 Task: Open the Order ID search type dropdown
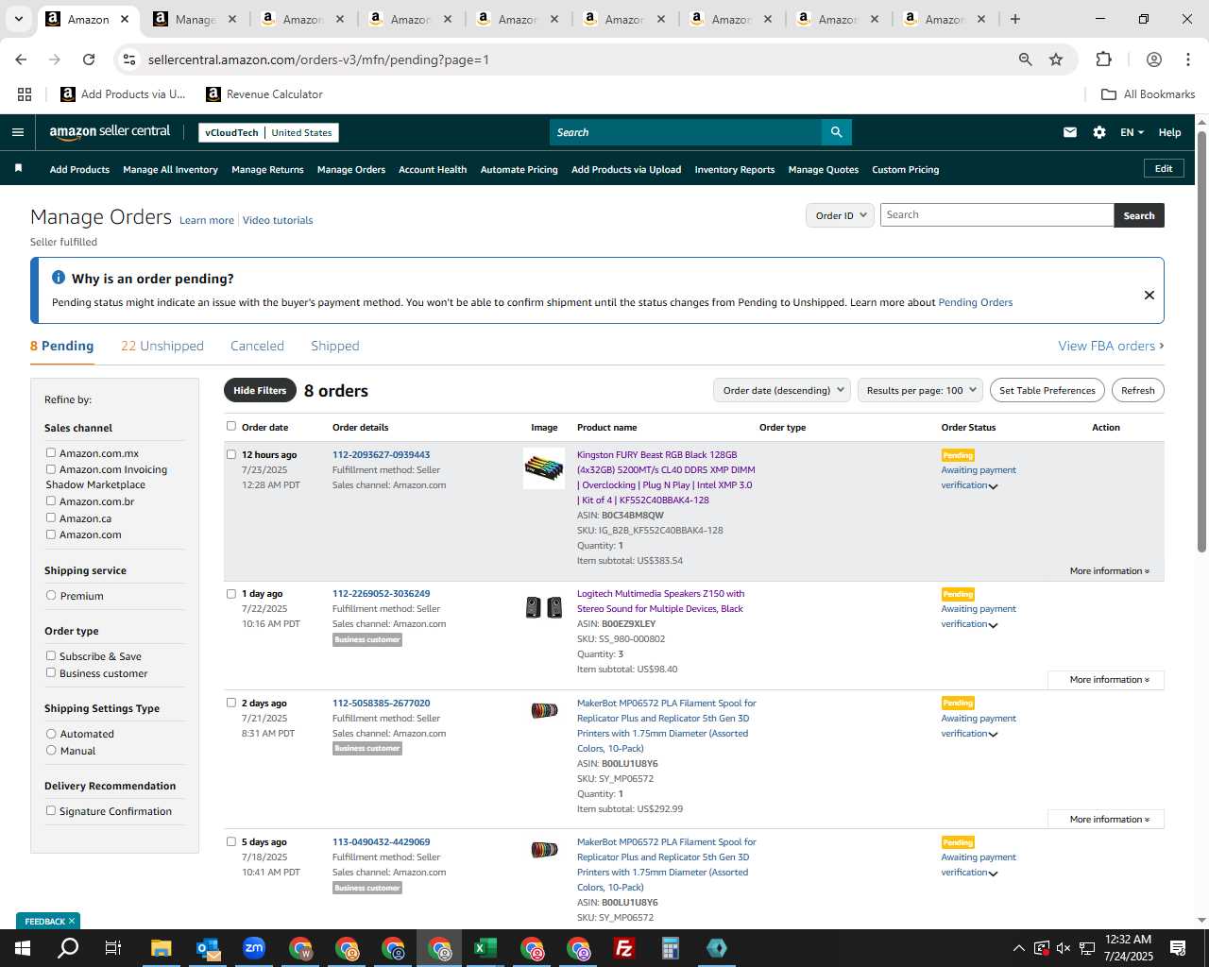(x=840, y=215)
